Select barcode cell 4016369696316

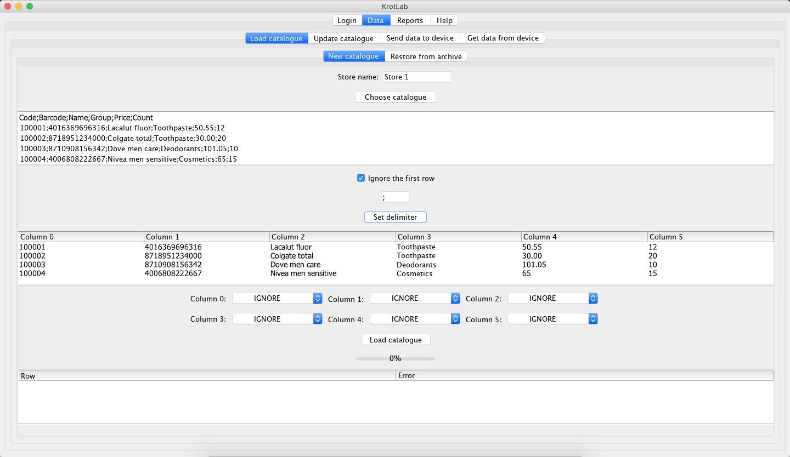[207, 247]
